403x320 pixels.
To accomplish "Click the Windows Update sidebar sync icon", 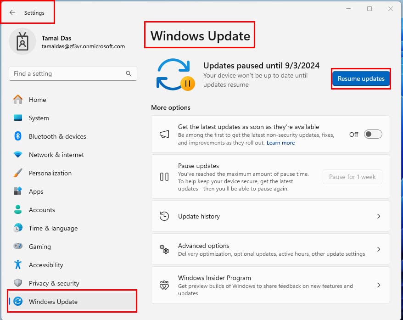I will click(x=18, y=301).
